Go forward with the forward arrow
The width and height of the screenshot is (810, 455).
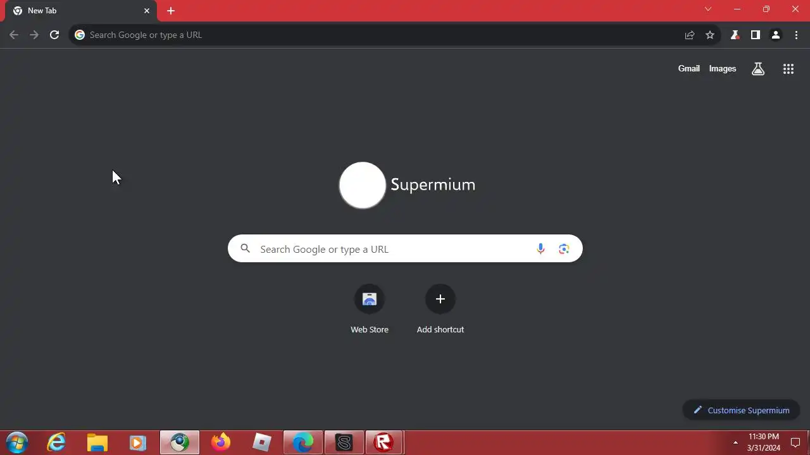[x=34, y=35]
